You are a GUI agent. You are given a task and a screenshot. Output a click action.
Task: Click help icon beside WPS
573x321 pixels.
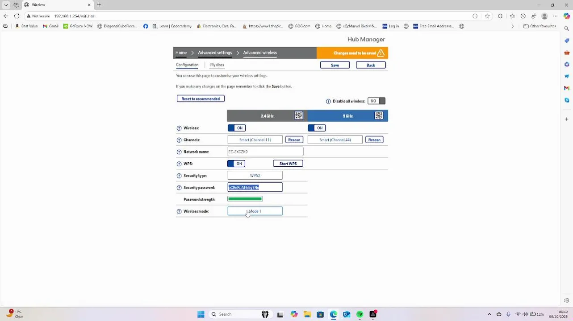[179, 164]
